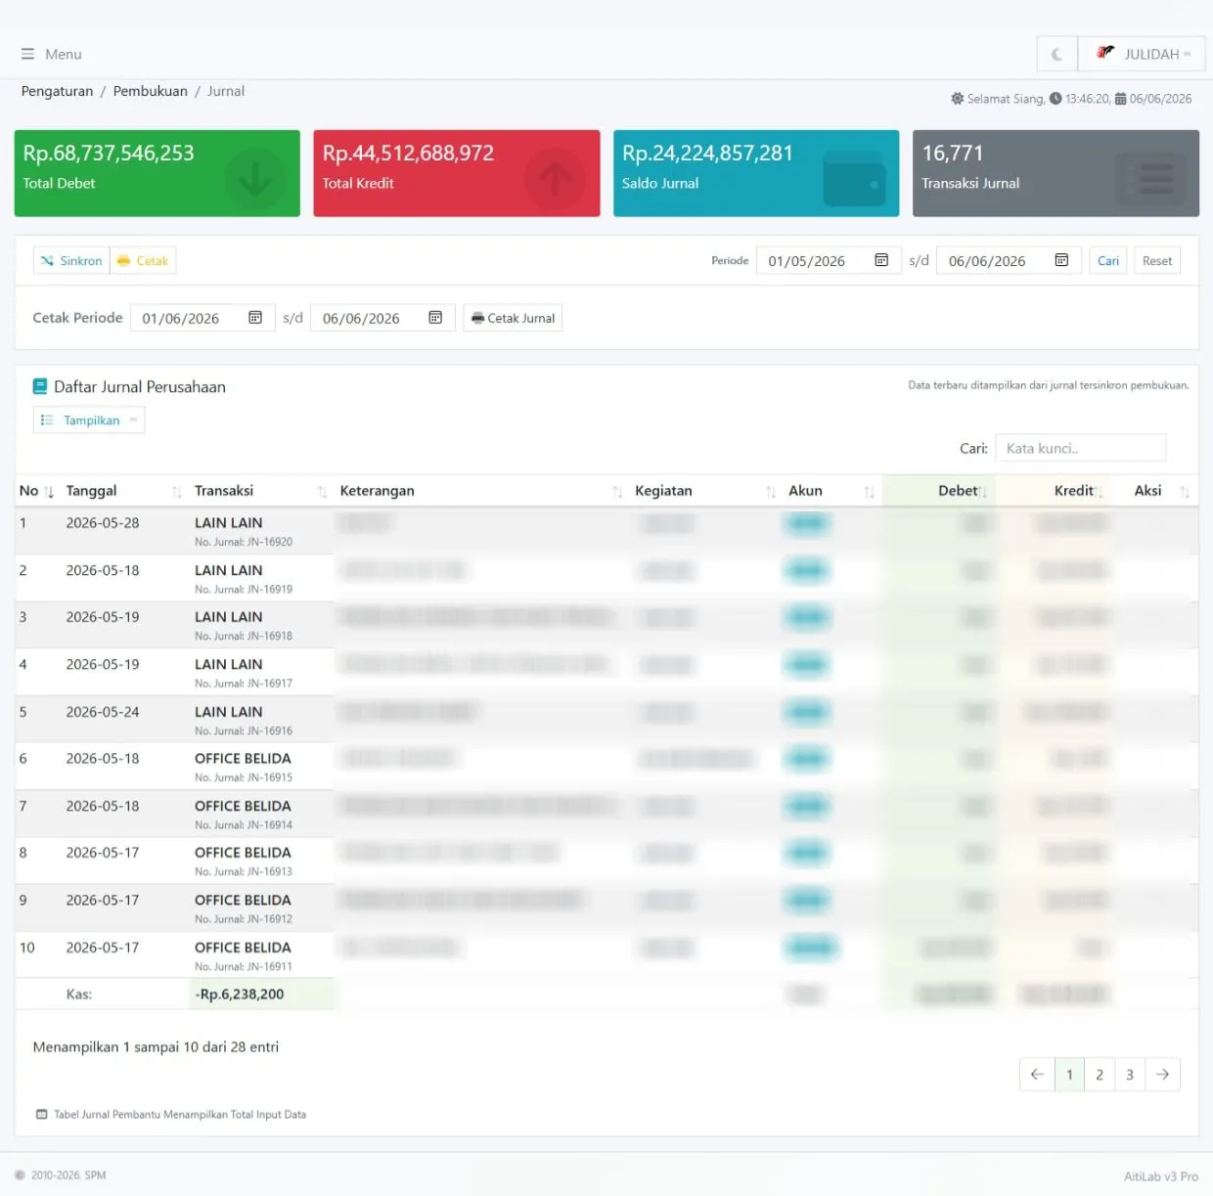Open the JULIDAH user dropdown
Viewport: 1213px width, 1196px height.
click(1142, 55)
